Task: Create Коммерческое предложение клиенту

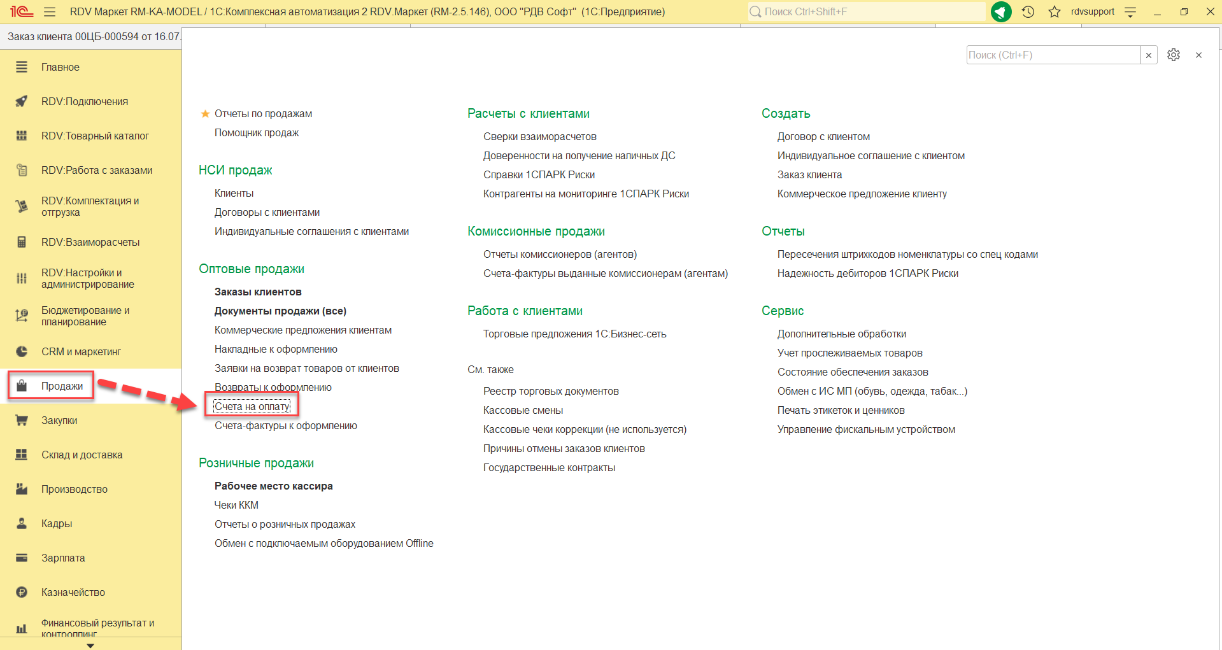Action: [x=862, y=194]
